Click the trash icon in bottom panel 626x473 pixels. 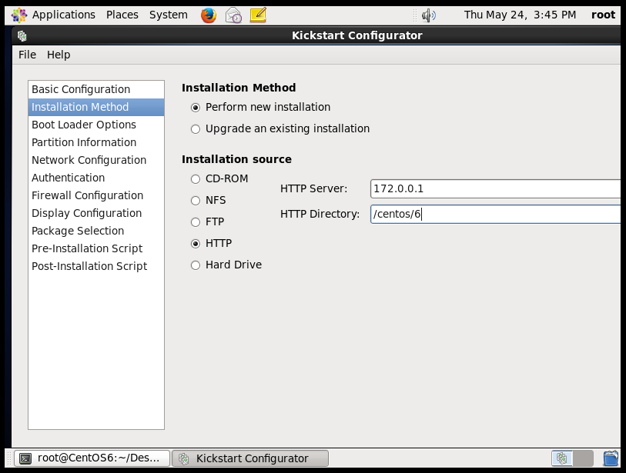click(x=611, y=458)
